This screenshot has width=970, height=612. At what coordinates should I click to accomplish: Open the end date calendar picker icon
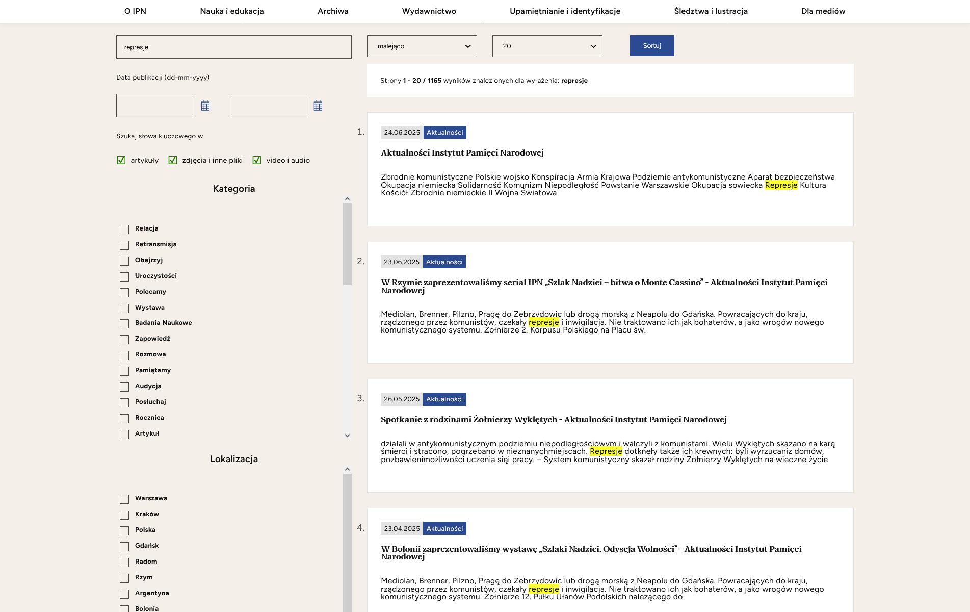pyautogui.click(x=318, y=106)
